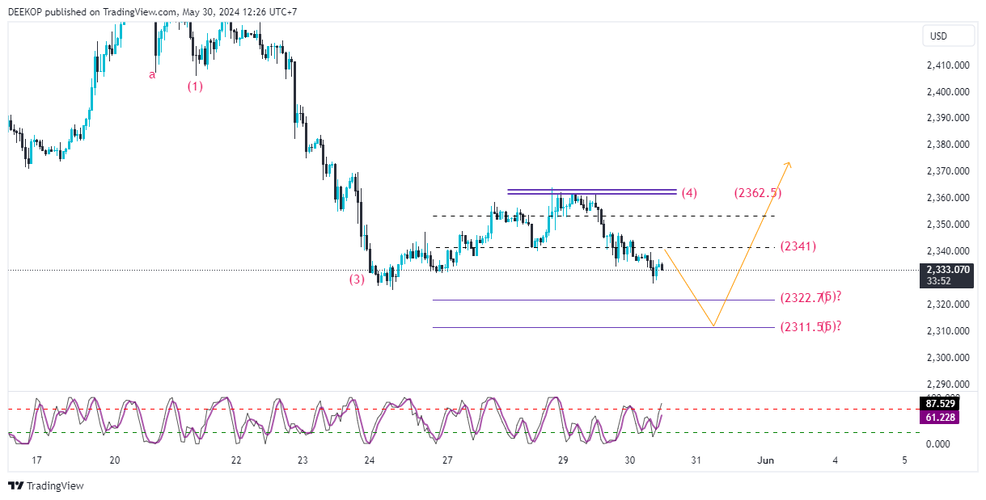
Task: Click the (2341) price annotation
Action: click(x=798, y=246)
